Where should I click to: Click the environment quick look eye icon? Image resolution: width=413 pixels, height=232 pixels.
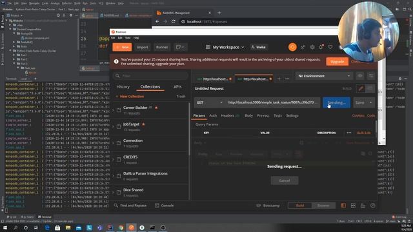coord(360,76)
